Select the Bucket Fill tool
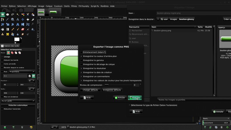 point(3,29)
